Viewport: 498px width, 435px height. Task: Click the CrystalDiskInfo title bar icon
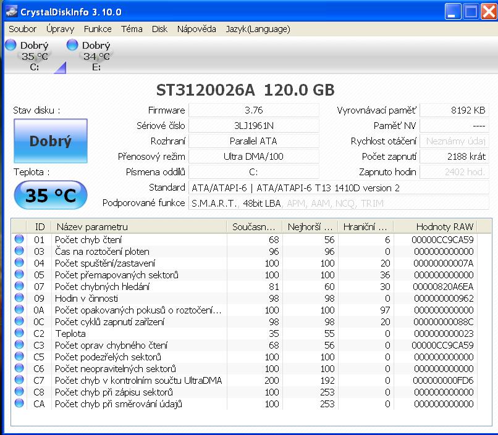pos(12,12)
